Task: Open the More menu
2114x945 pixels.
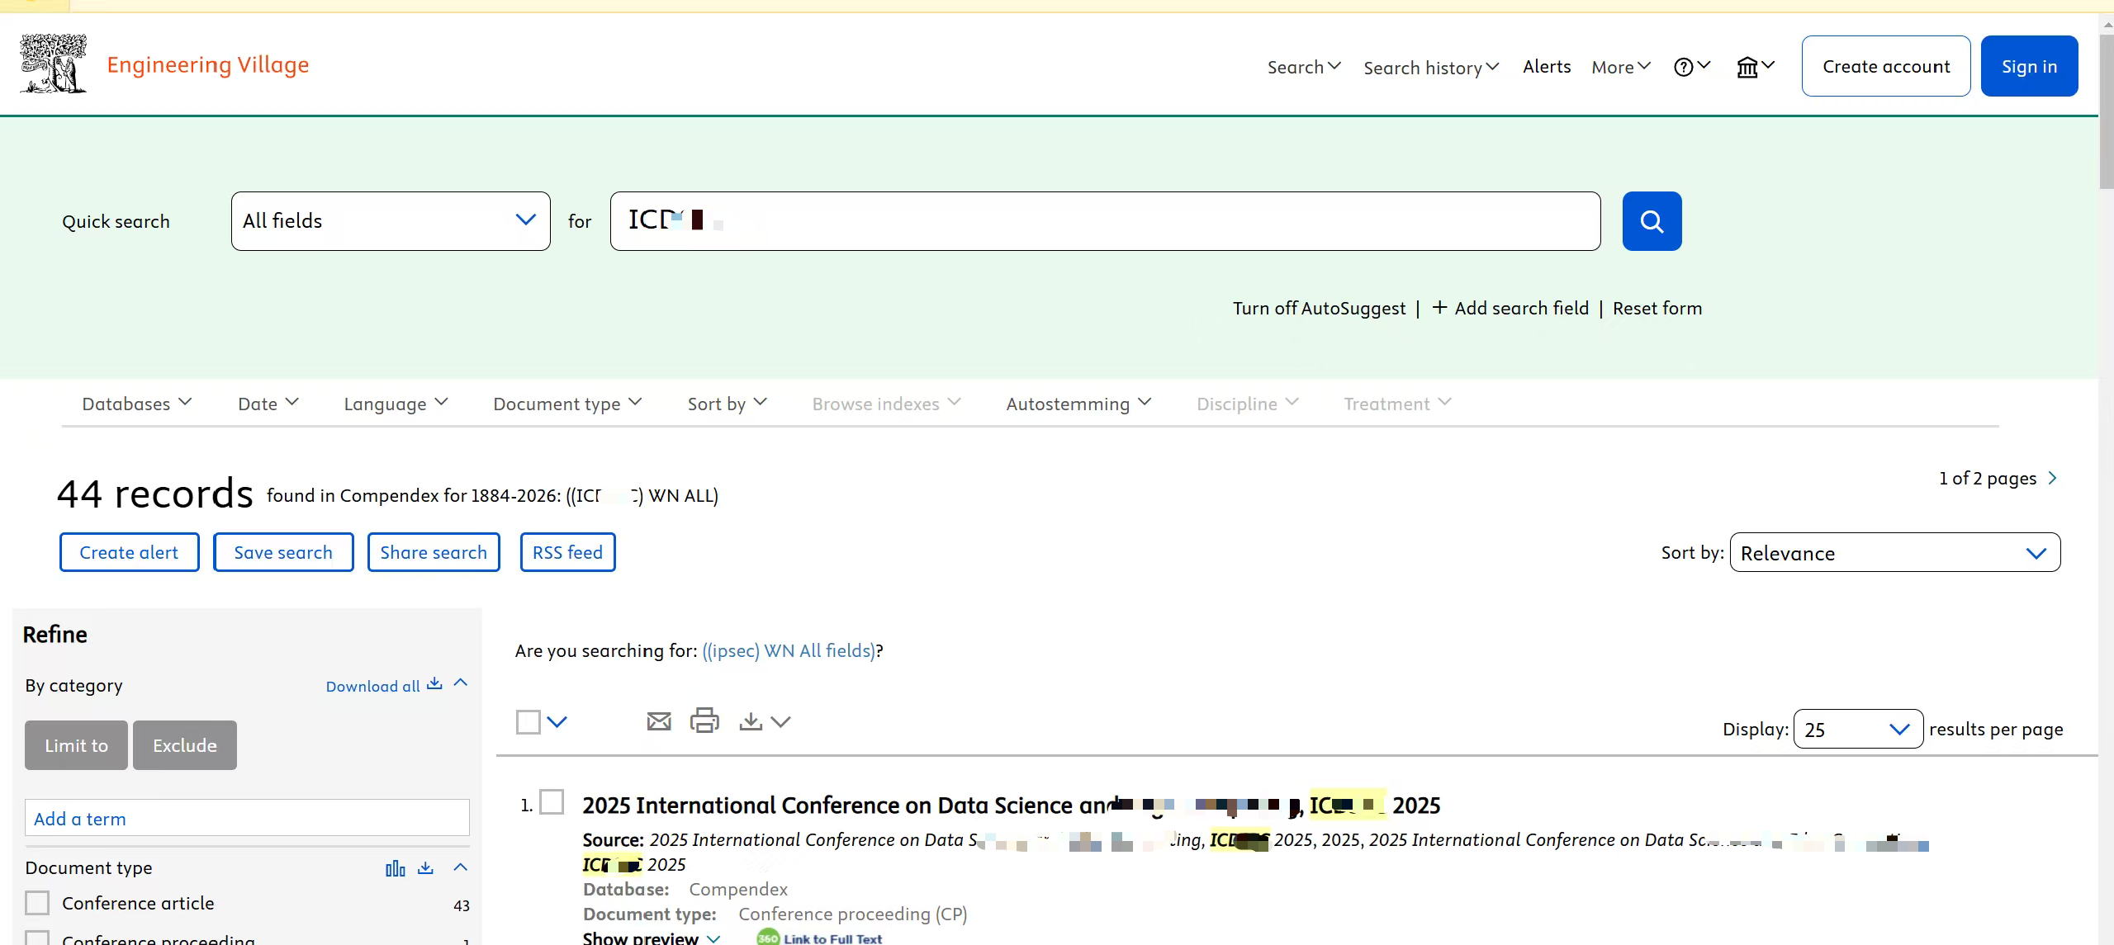Action: click(1621, 67)
